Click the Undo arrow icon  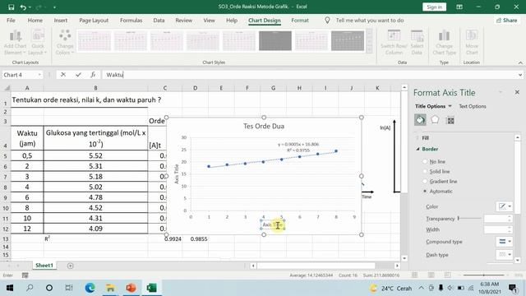pyautogui.click(x=23, y=7)
